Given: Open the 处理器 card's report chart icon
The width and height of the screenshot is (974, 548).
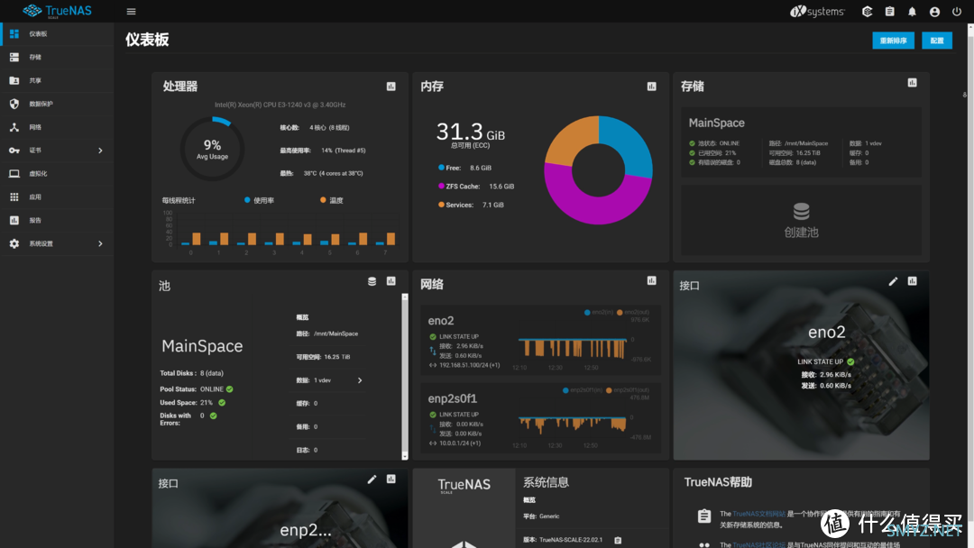Looking at the screenshot, I should (391, 87).
